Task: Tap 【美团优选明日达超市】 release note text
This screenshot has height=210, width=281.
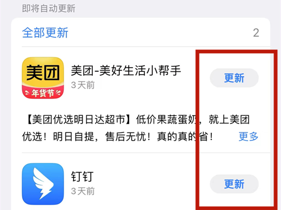Action: point(79,119)
